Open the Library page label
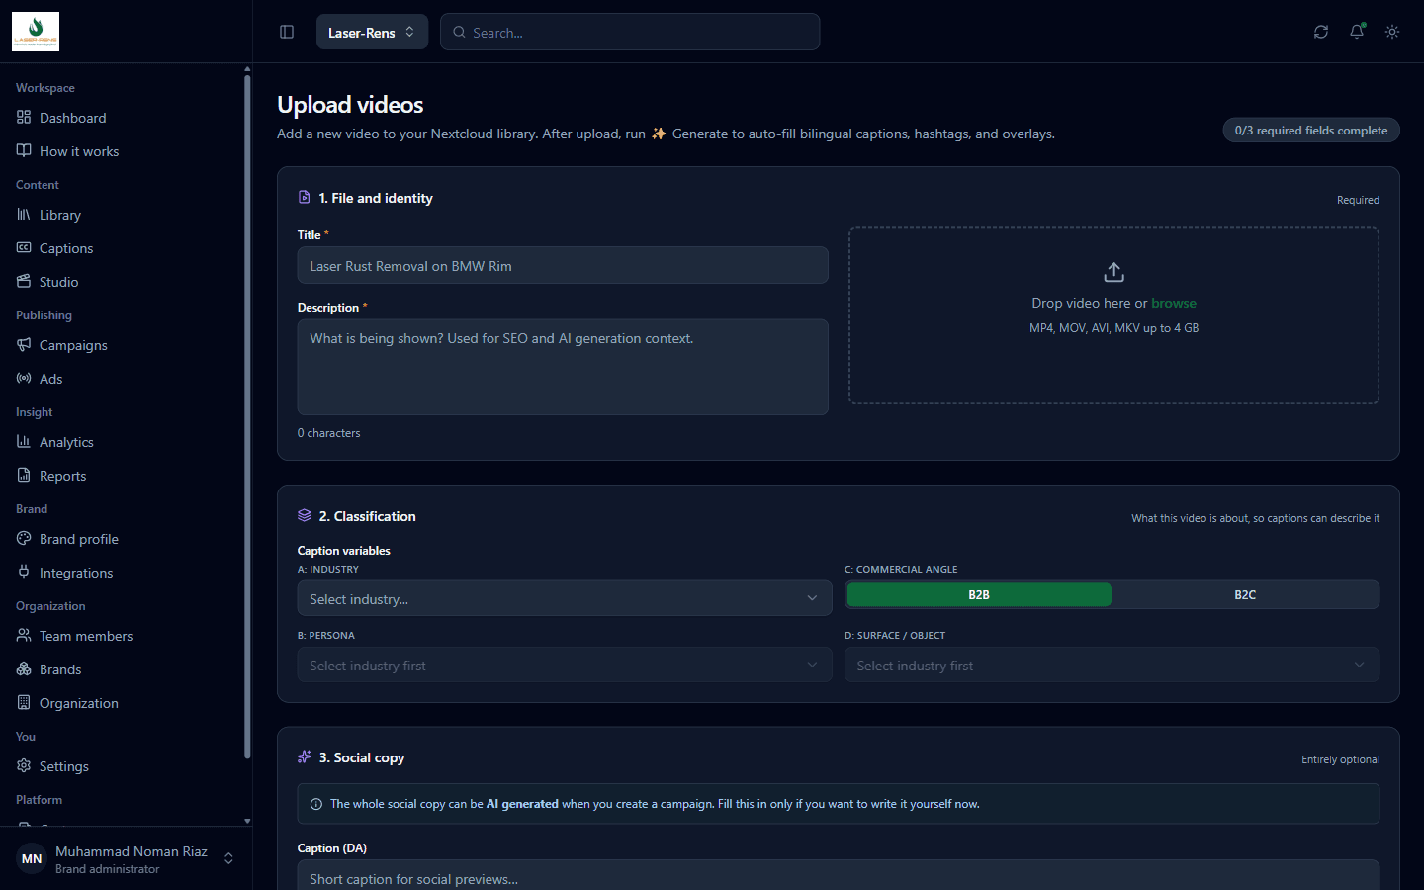1424x890 pixels. tap(60, 215)
